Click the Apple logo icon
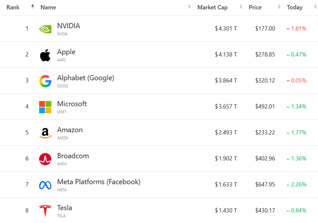Screen dimensions: 318x223 45,55
